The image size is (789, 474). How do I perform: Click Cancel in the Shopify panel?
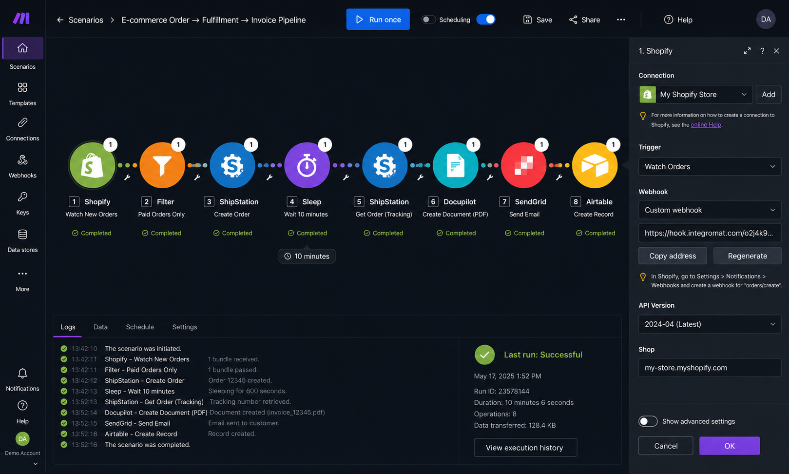click(666, 446)
